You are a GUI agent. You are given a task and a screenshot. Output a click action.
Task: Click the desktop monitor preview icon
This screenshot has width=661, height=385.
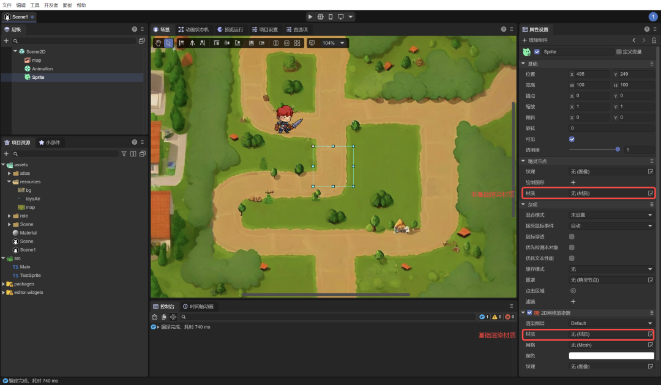tap(341, 17)
